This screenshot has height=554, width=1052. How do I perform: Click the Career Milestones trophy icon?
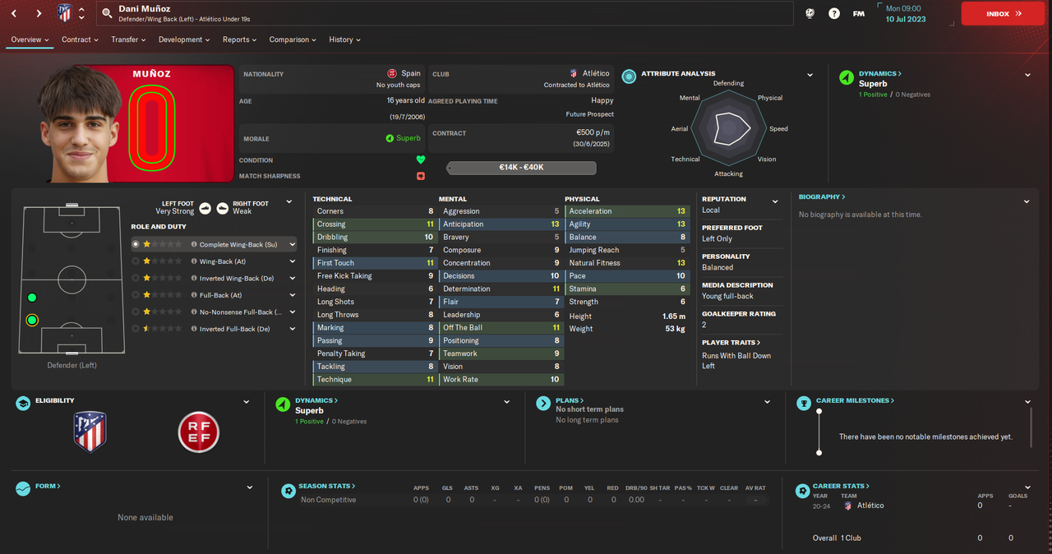click(x=803, y=403)
